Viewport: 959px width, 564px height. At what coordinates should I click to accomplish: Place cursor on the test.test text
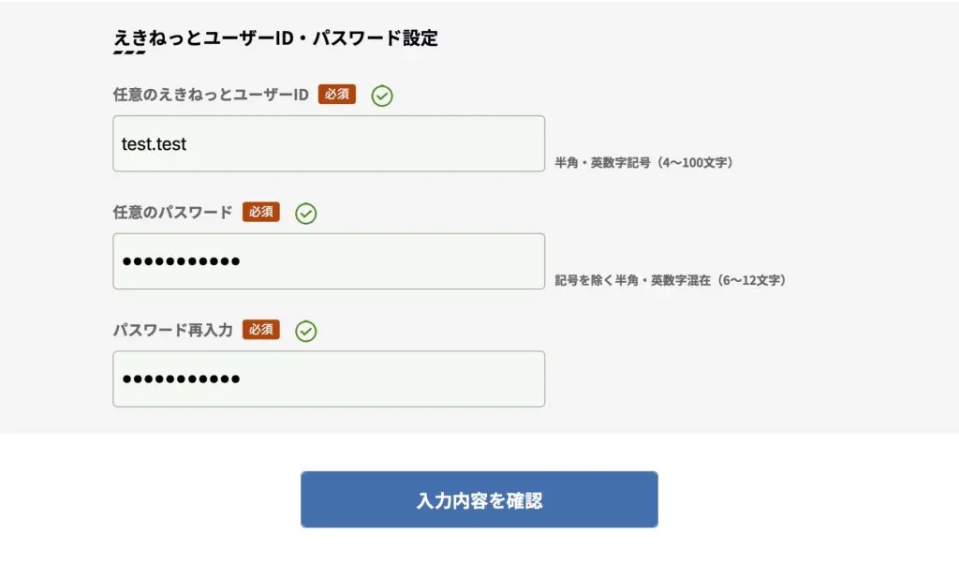click(x=154, y=143)
